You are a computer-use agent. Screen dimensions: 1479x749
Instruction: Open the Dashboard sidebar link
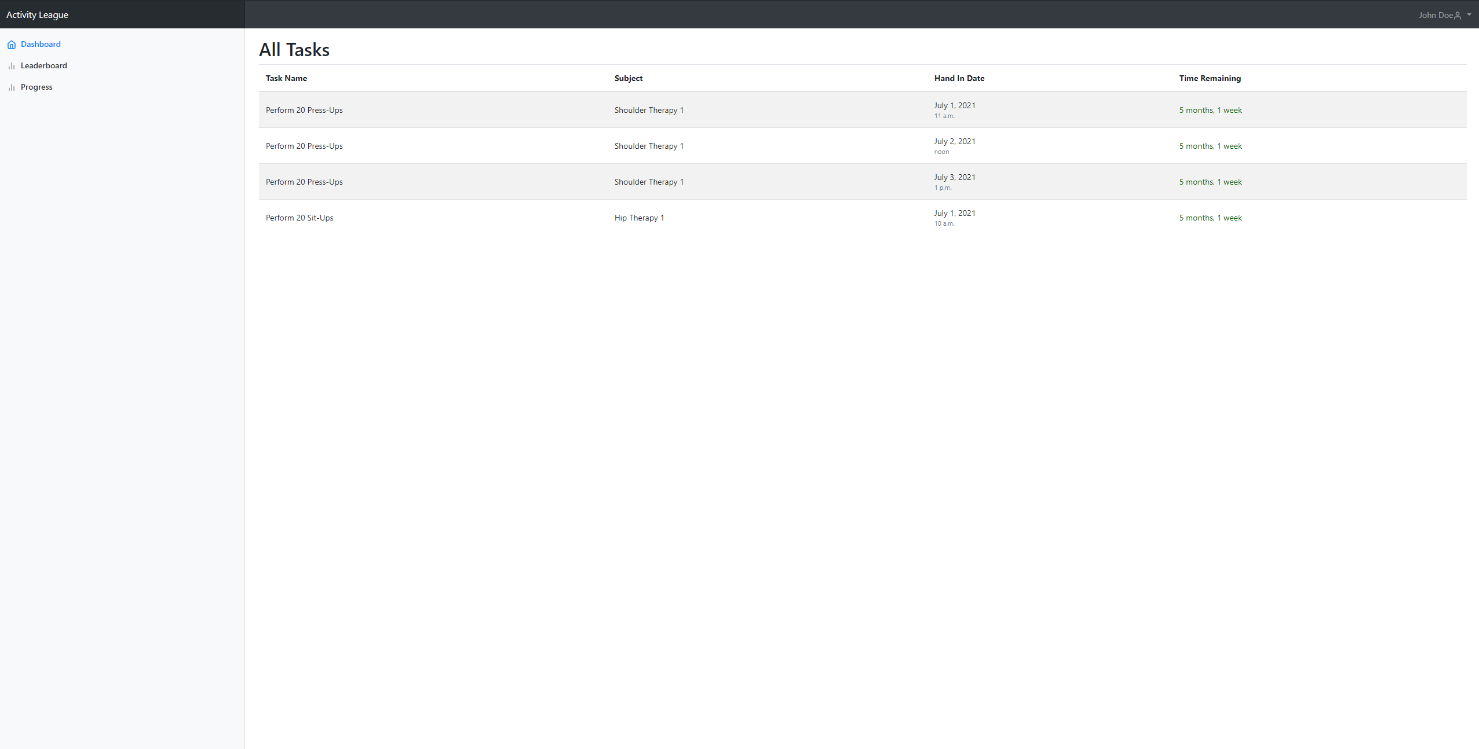click(41, 44)
